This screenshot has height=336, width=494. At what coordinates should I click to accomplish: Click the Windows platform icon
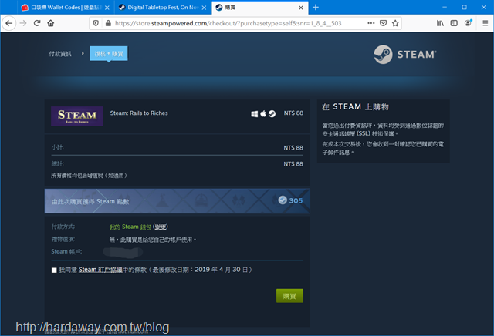pyautogui.click(x=254, y=113)
